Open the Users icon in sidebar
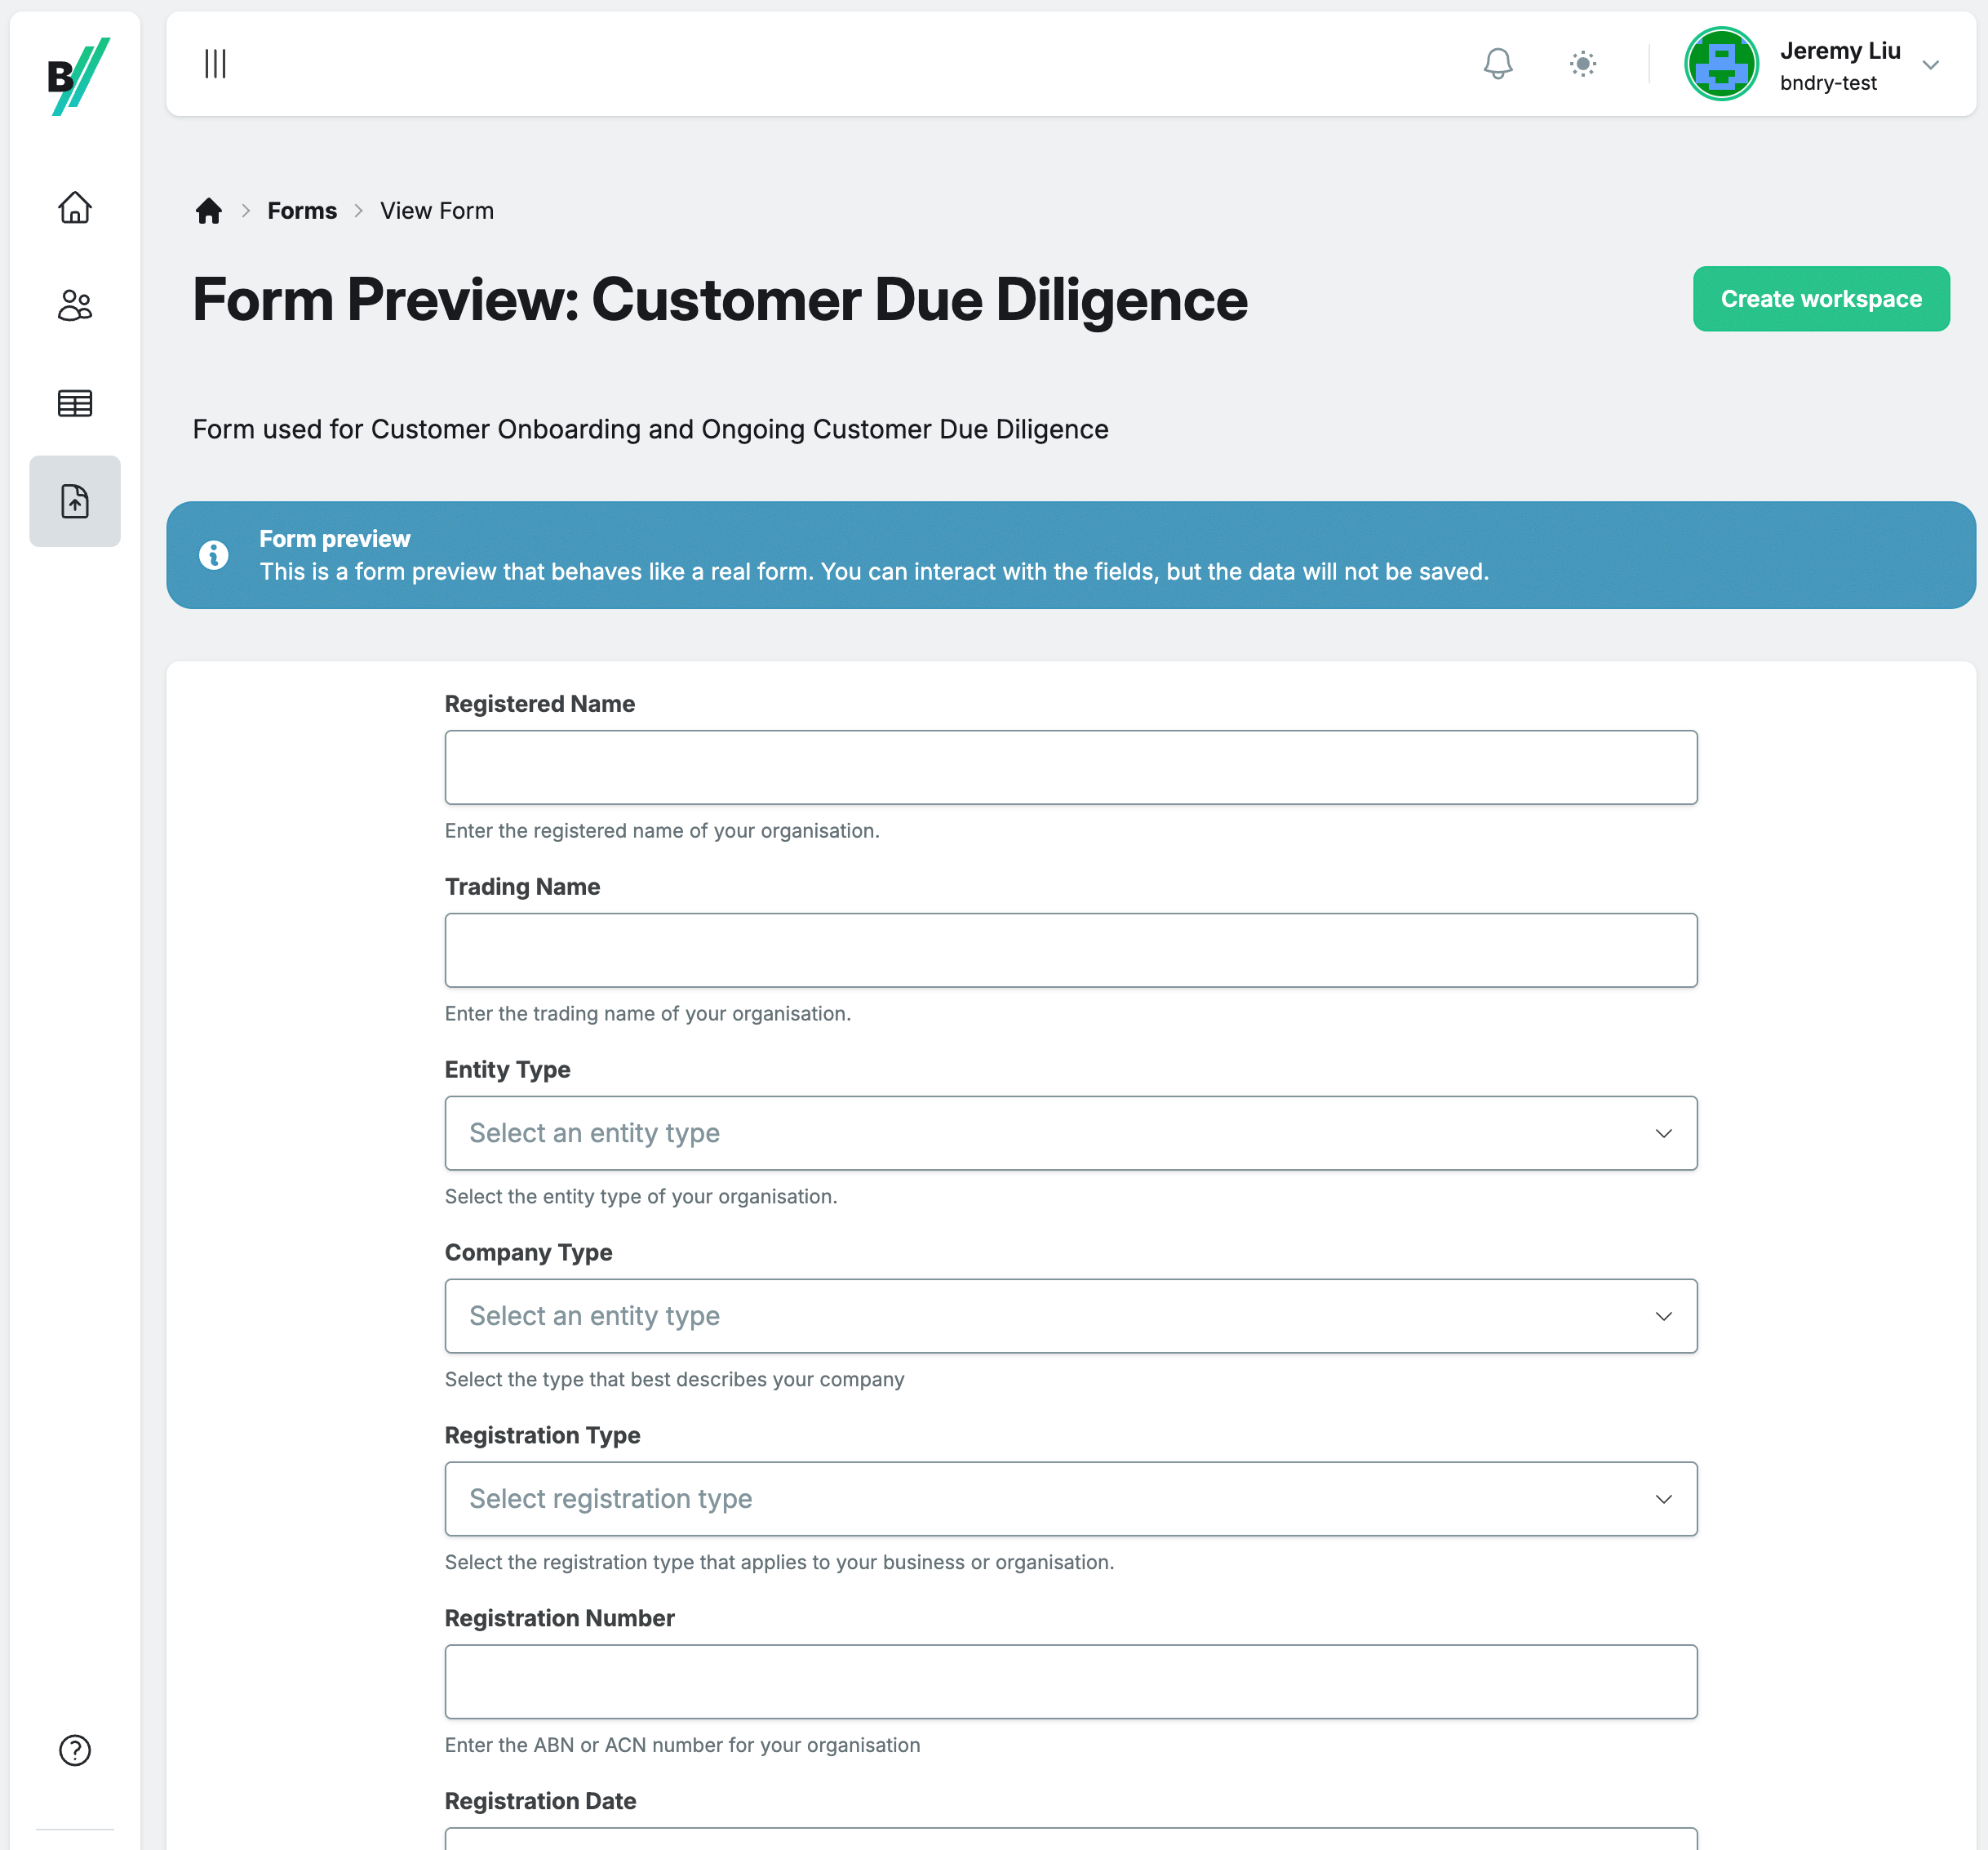This screenshot has width=1988, height=1850. [75, 305]
